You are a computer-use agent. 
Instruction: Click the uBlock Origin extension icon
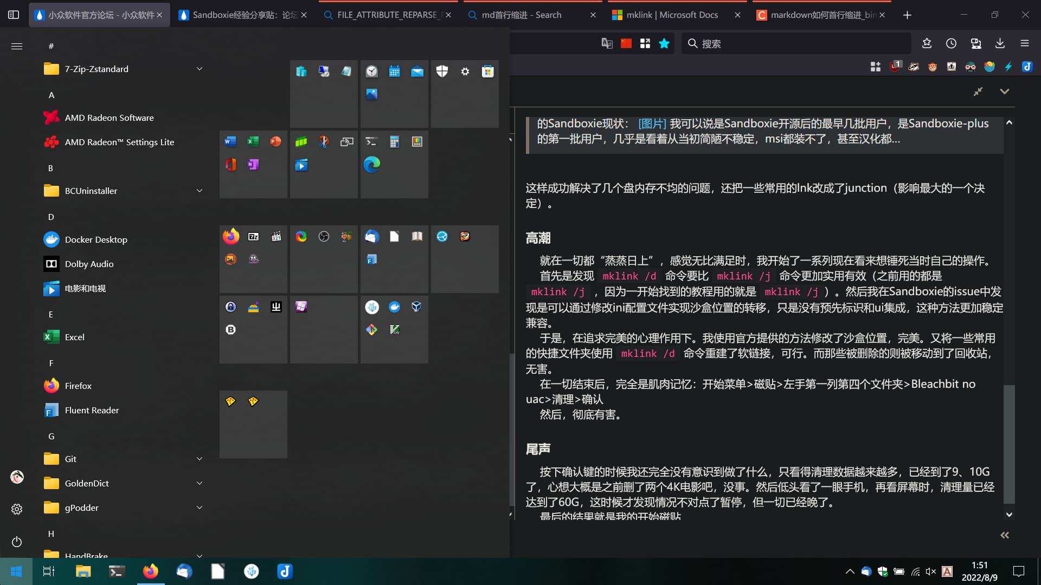[895, 67]
